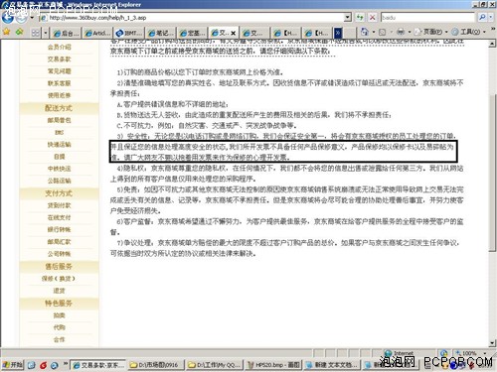This screenshot has width=497, height=372.
Task: Switch to the IBMT... tab
Action: (x=129, y=33)
